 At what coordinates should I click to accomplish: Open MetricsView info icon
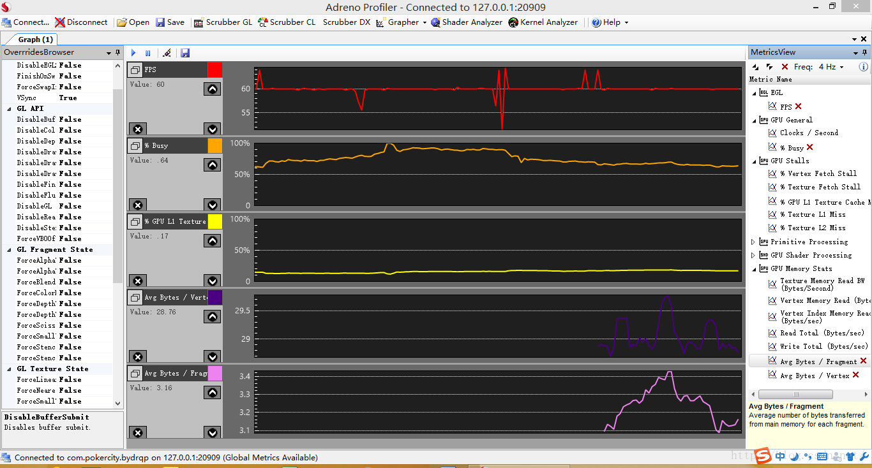863,66
